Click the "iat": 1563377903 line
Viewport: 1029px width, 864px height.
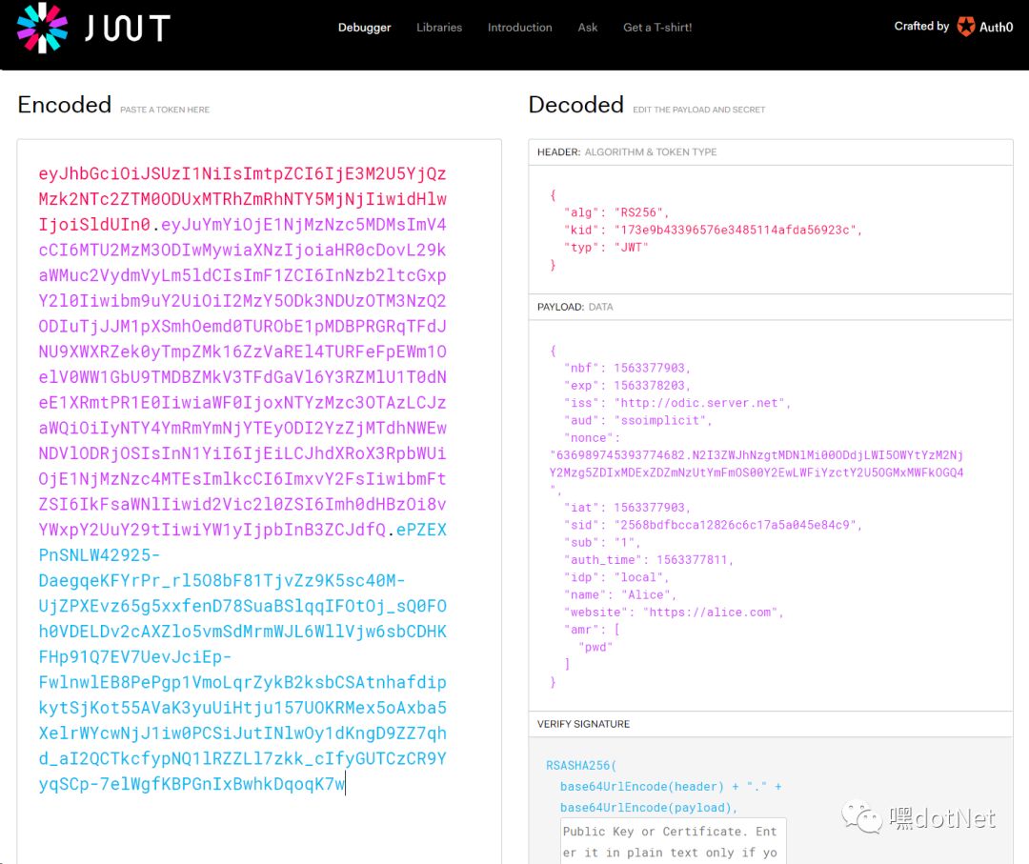[627, 508]
